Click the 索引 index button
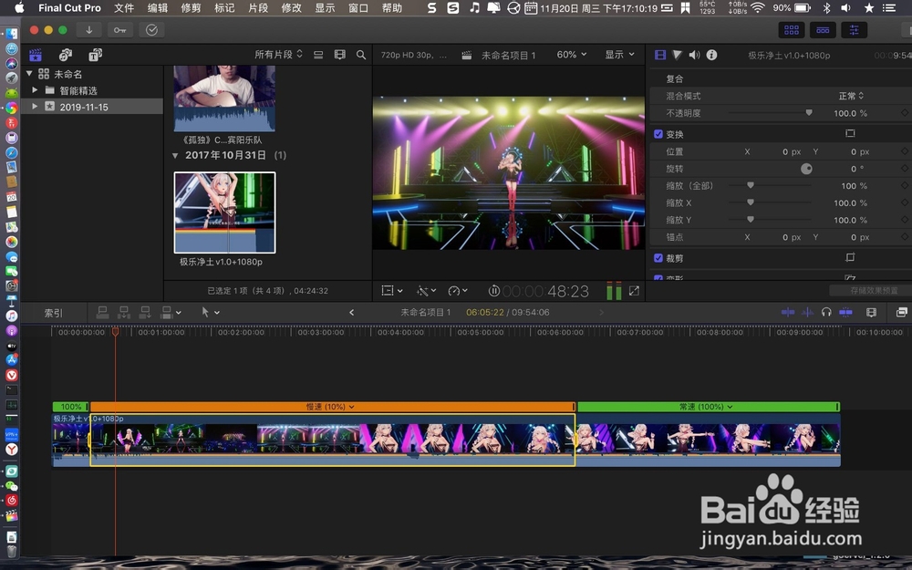 [x=54, y=313]
